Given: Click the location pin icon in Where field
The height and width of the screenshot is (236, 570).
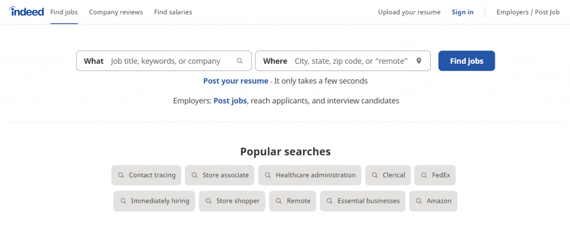Looking at the screenshot, I should click(x=419, y=61).
